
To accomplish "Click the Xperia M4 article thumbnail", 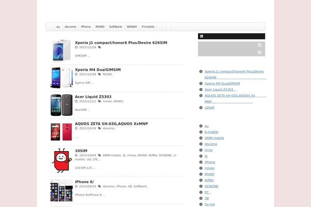I will [x=62, y=78].
